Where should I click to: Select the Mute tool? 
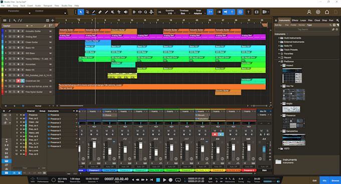point(113,12)
